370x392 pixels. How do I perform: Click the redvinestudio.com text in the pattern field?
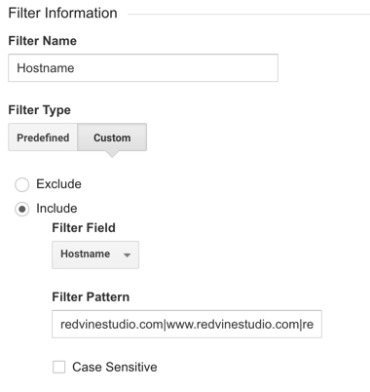pyautogui.click(x=112, y=324)
